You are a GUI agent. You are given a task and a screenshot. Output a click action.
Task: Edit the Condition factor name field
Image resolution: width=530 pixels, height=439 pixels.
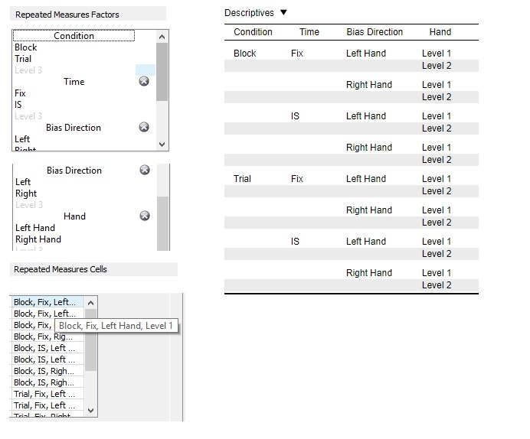pos(74,36)
